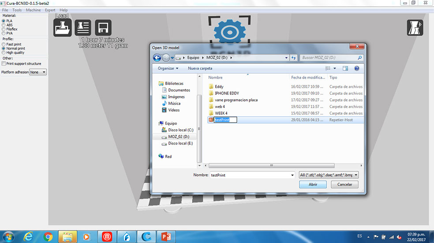Image resolution: width=434 pixels, height=243 pixels.
Task: Click the Abrir button
Action: tap(313, 184)
